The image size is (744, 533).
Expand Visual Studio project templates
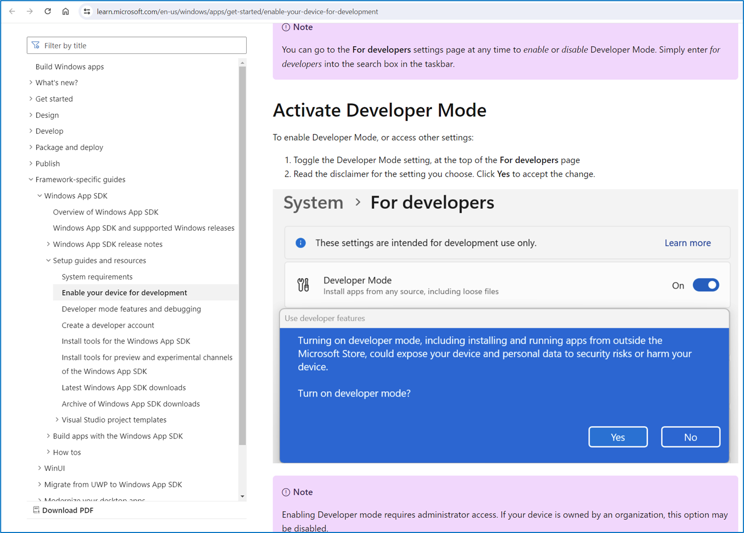pyautogui.click(x=57, y=420)
